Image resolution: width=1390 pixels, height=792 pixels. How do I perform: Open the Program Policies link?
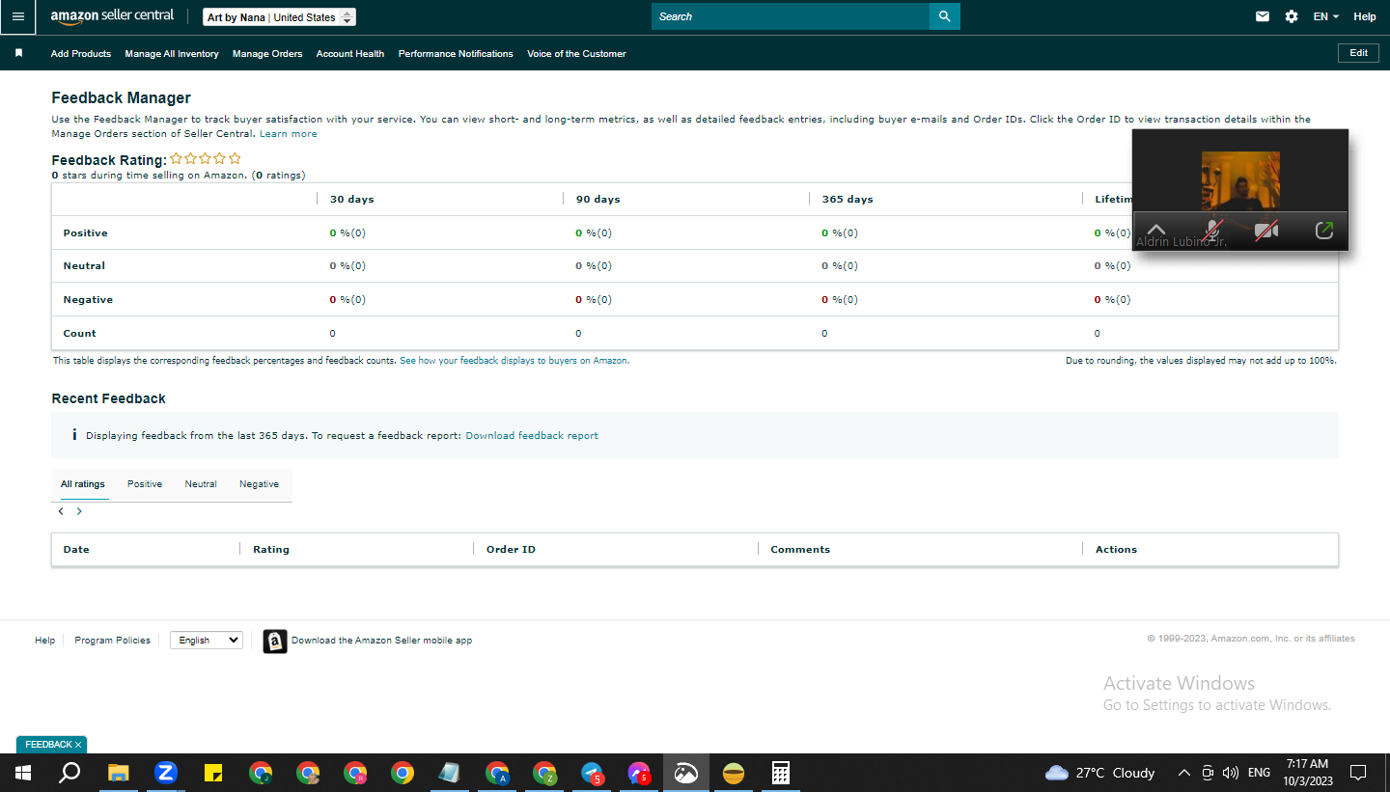[x=113, y=641]
